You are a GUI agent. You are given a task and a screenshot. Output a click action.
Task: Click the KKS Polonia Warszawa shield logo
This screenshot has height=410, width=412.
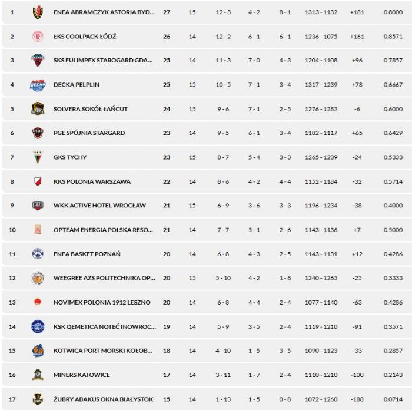click(38, 181)
